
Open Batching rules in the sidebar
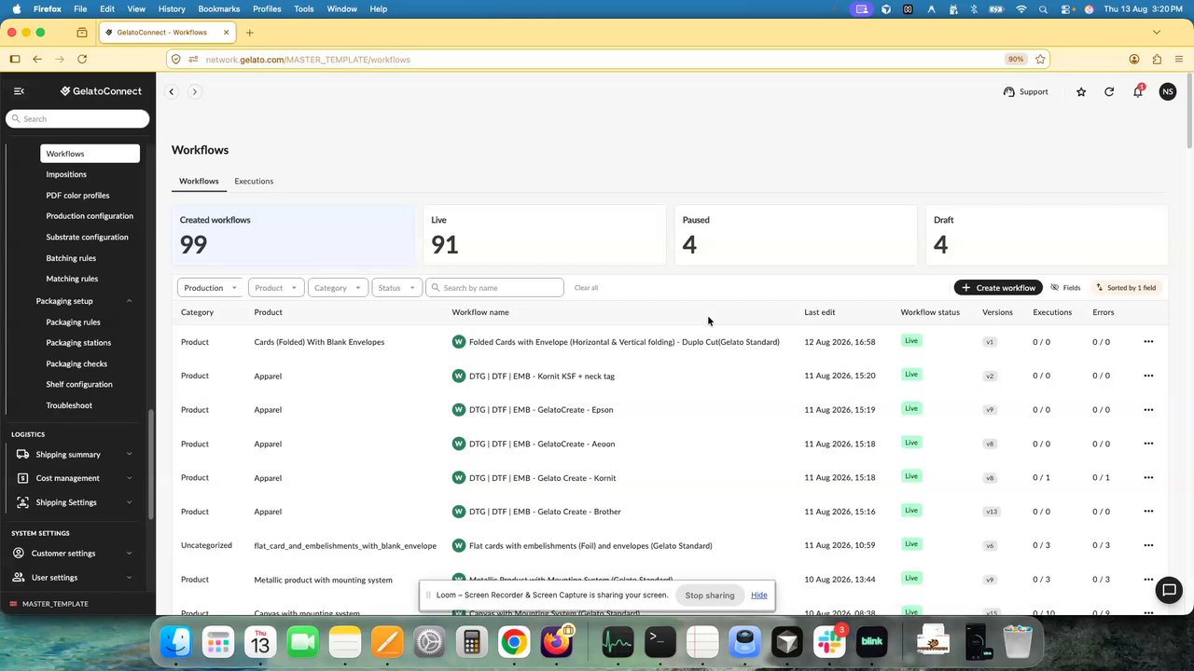point(71,258)
